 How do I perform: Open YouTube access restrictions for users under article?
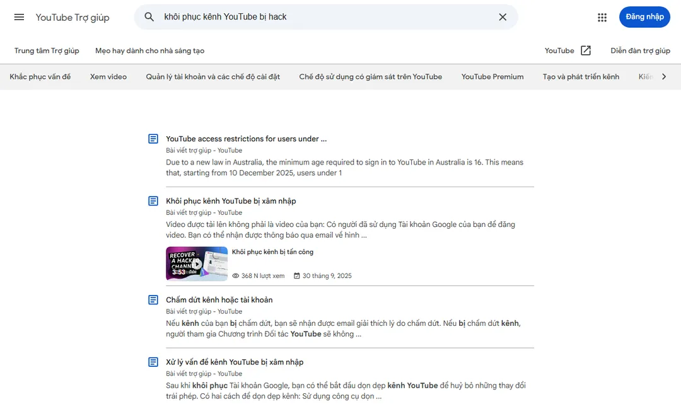pos(247,139)
